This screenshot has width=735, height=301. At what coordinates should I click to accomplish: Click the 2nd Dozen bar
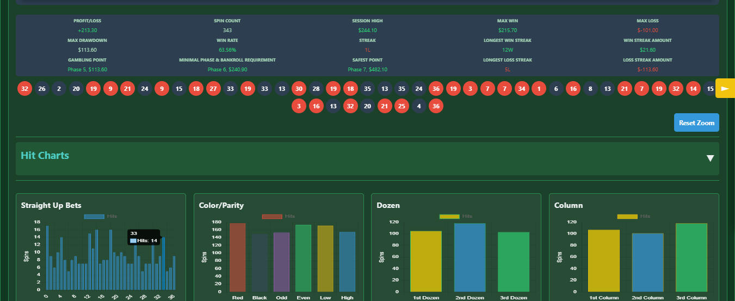[470, 257]
